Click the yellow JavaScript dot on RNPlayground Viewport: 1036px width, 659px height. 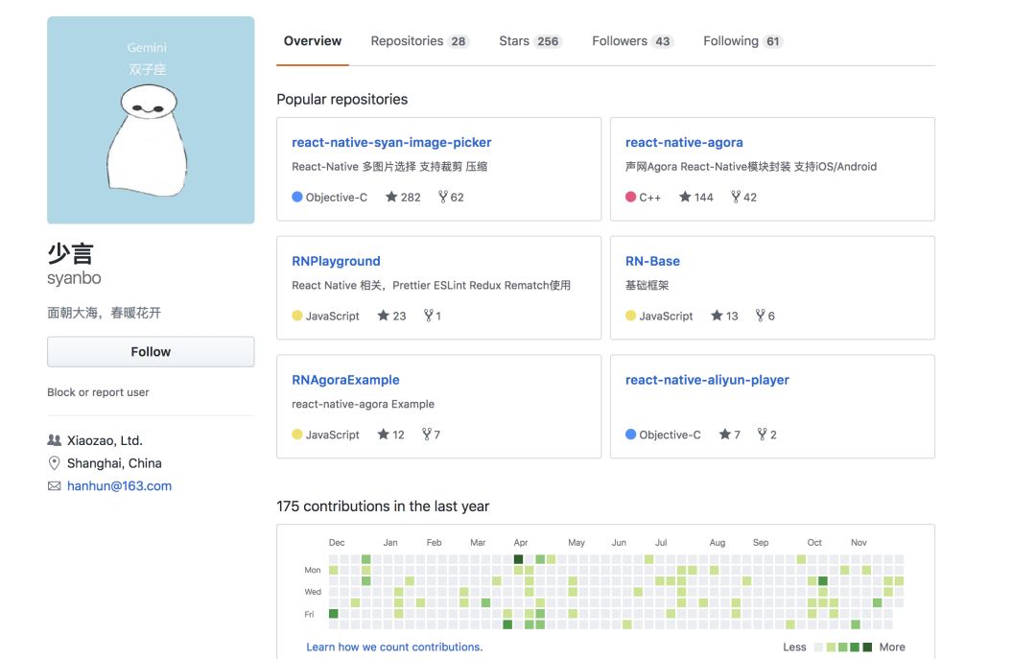pyautogui.click(x=297, y=316)
